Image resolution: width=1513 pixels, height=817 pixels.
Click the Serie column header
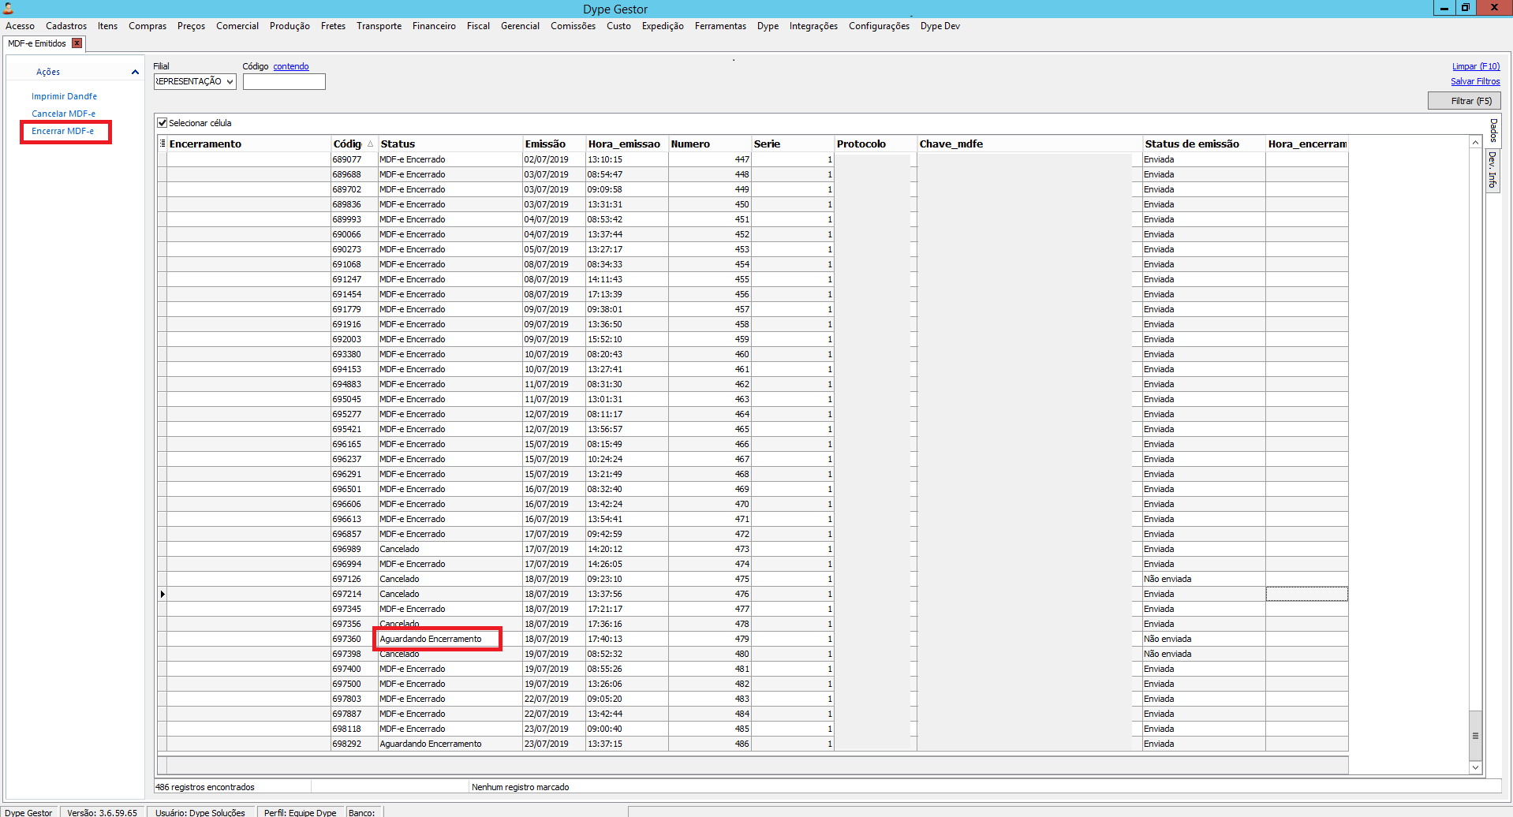pyautogui.click(x=793, y=144)
